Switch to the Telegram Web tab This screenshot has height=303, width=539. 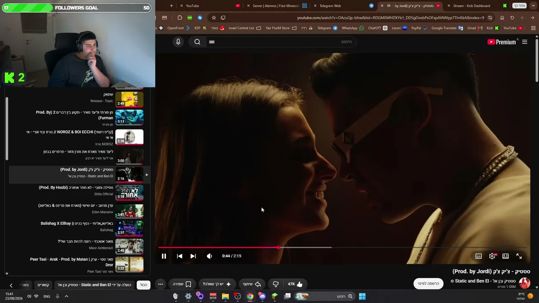[x=344, y=6]
